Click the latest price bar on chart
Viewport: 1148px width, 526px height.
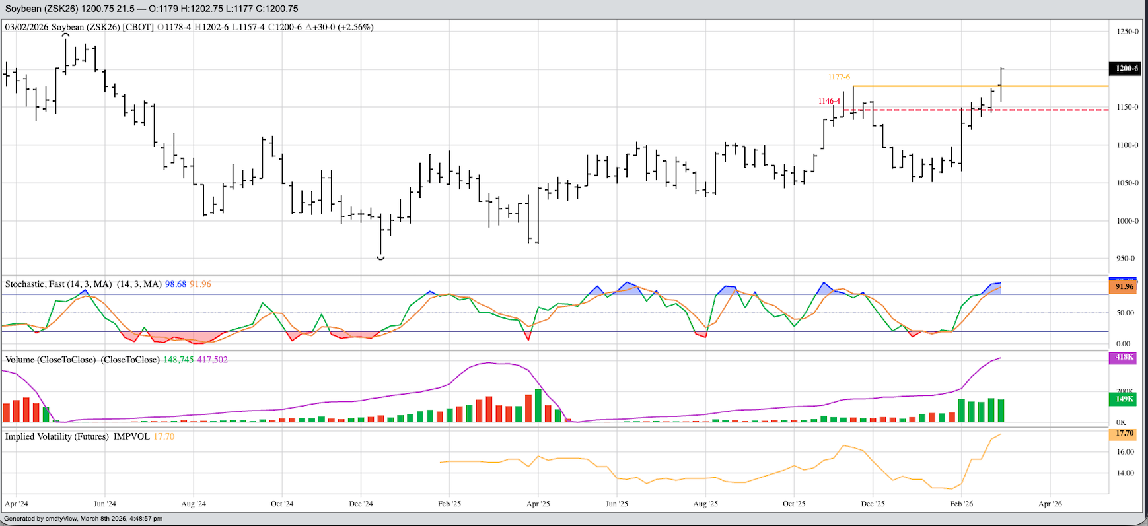(1002, 84)
